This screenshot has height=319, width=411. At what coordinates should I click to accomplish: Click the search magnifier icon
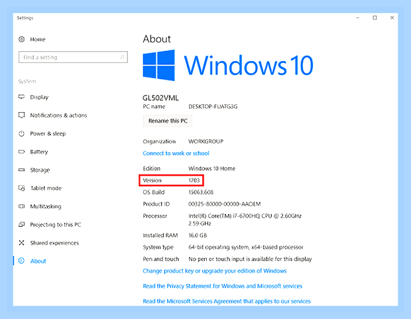122,57
